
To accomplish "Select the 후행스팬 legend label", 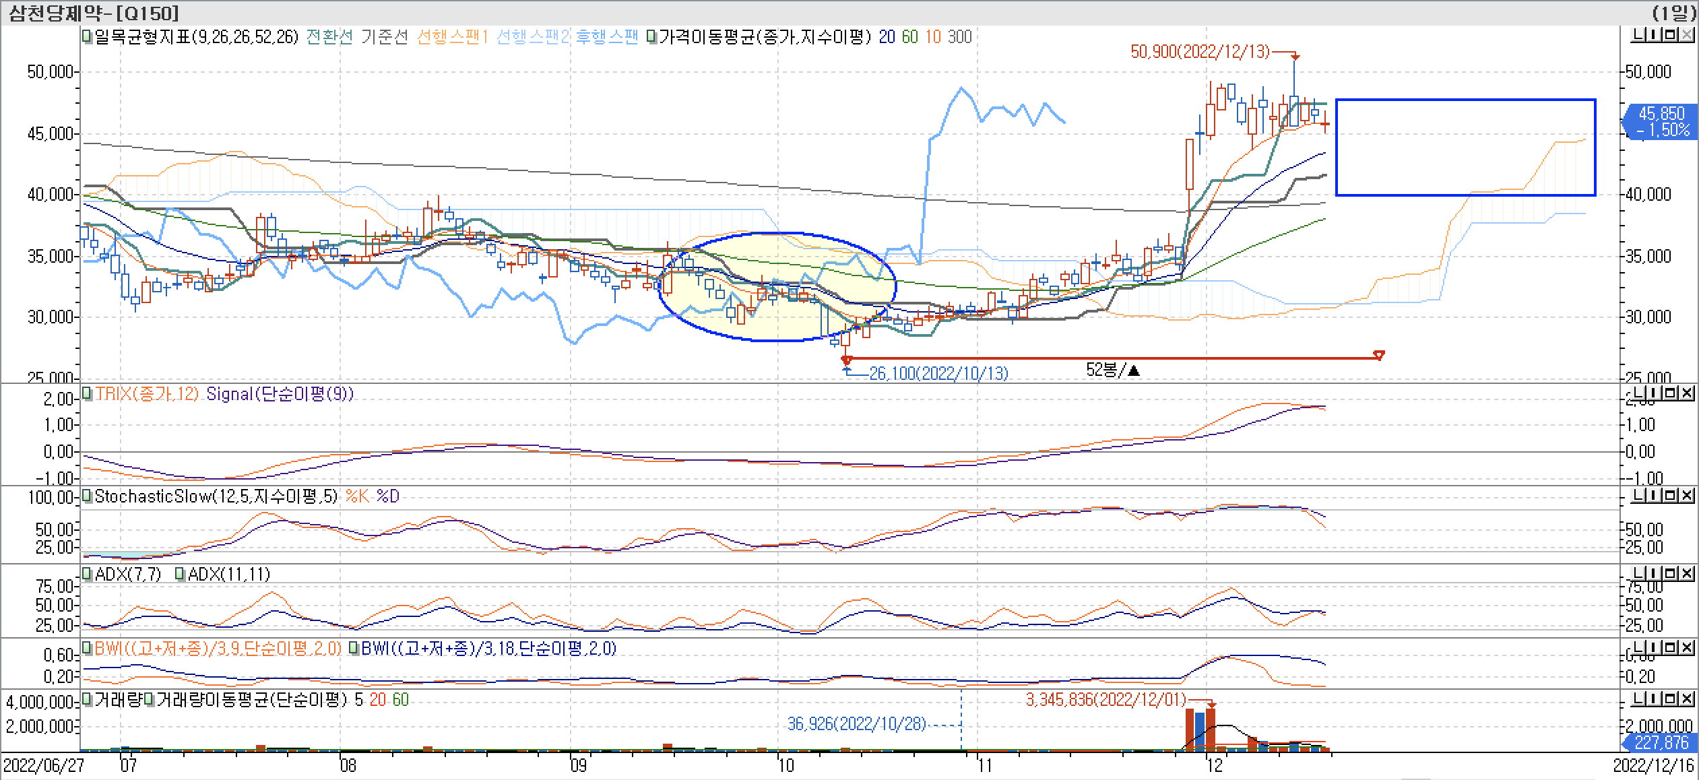I will tap(606, 36).
